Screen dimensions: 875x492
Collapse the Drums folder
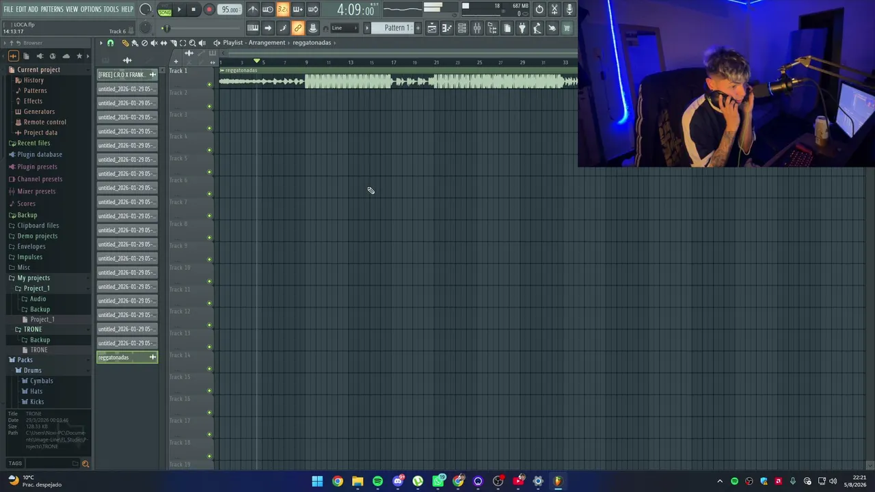click(32, 370)
